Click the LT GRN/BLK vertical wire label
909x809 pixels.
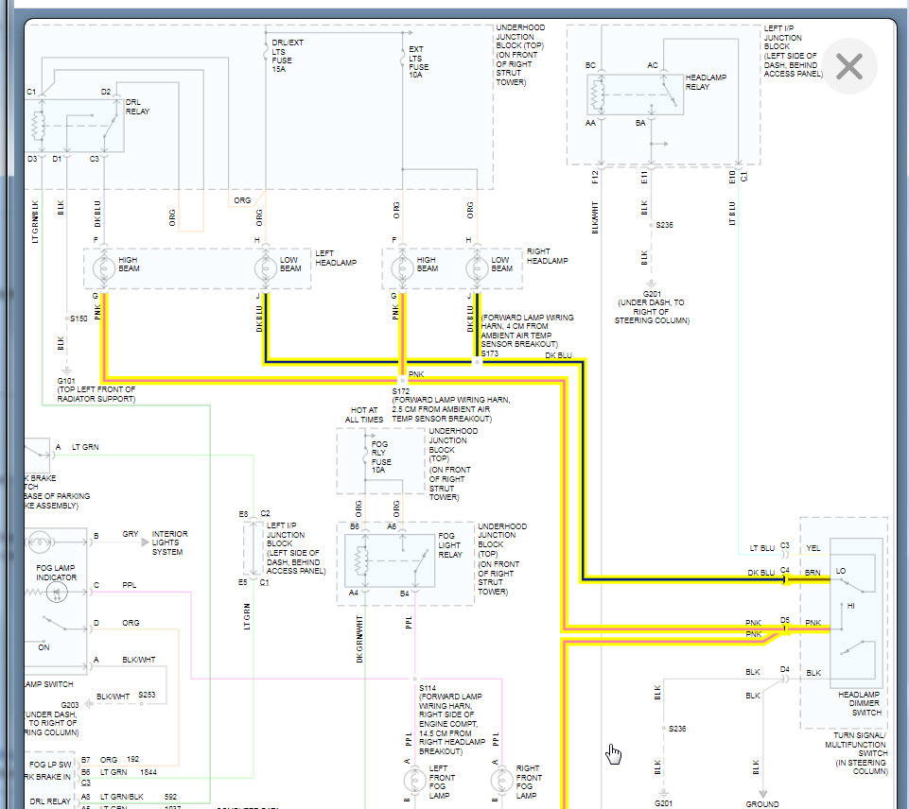coord(35,222)
